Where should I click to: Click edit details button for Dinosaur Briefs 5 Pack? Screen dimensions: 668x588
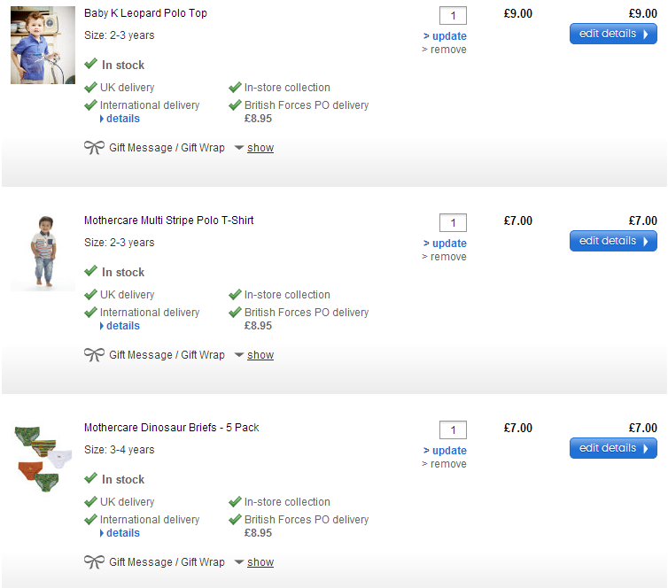pyautogui.click(x=612, y=448)
